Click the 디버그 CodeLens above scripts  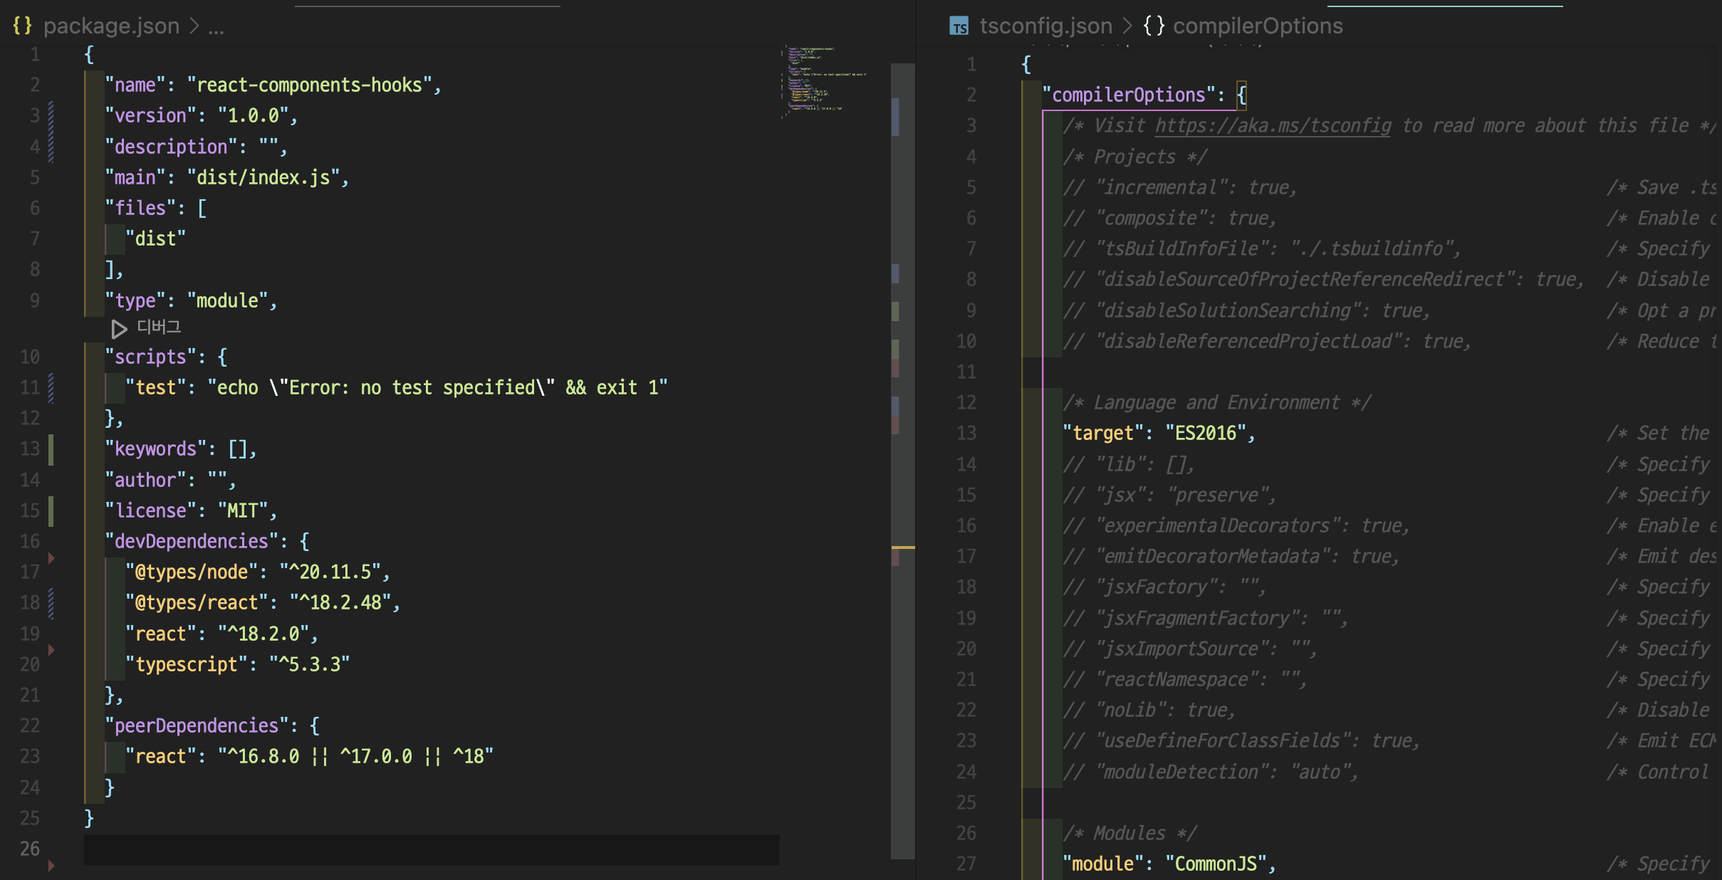tap(159, 327)
